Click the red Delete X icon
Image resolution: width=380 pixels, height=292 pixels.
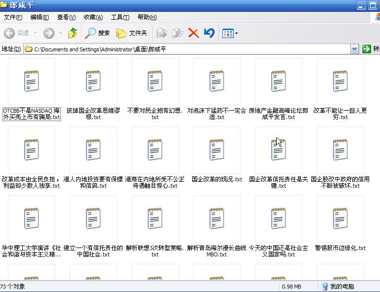(193, 33)
